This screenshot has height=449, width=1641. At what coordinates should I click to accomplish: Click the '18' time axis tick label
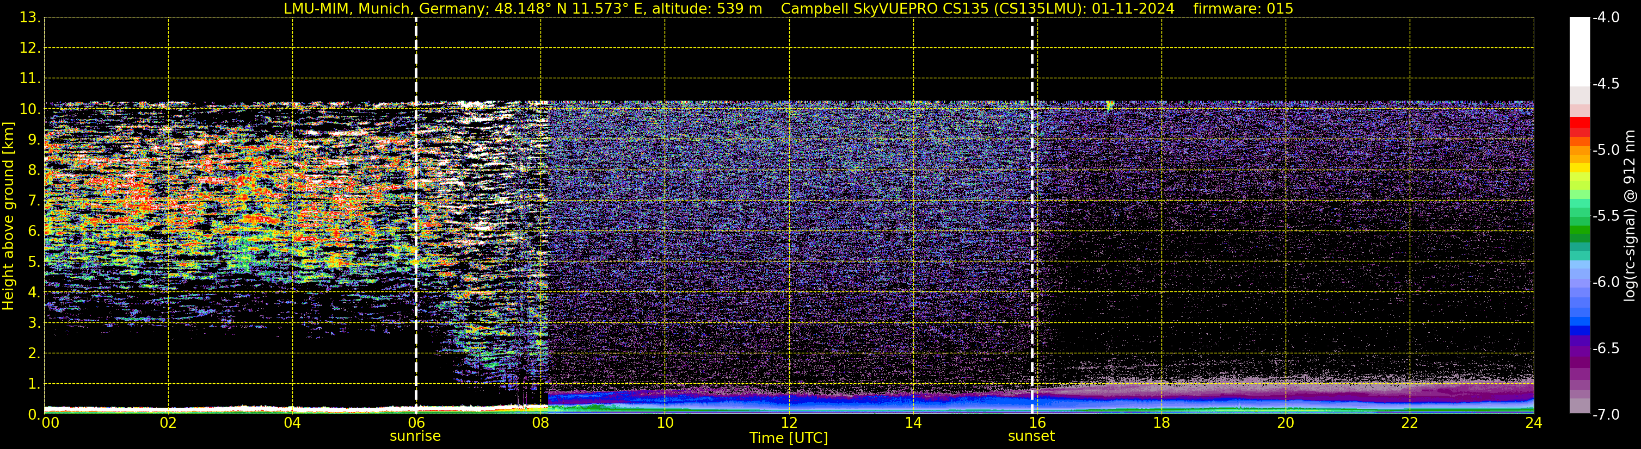point(1161,423)
